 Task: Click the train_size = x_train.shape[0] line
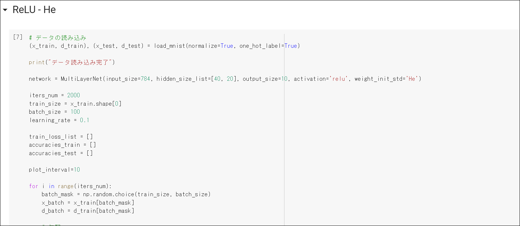click(x=75, y=104)
